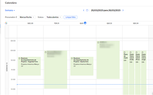Open the Segunda Feira Reunioes Acompanhamento event
153x95 pixels.
(29, 66)
